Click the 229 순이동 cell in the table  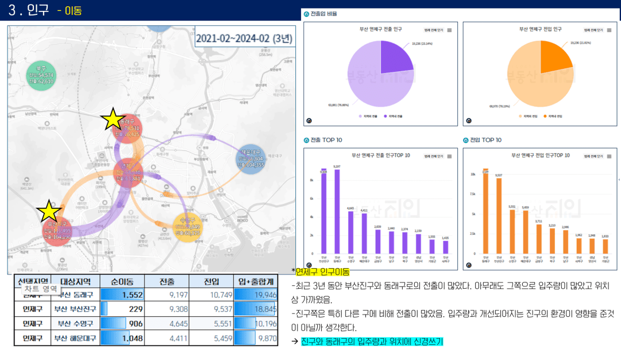point(122,309)
